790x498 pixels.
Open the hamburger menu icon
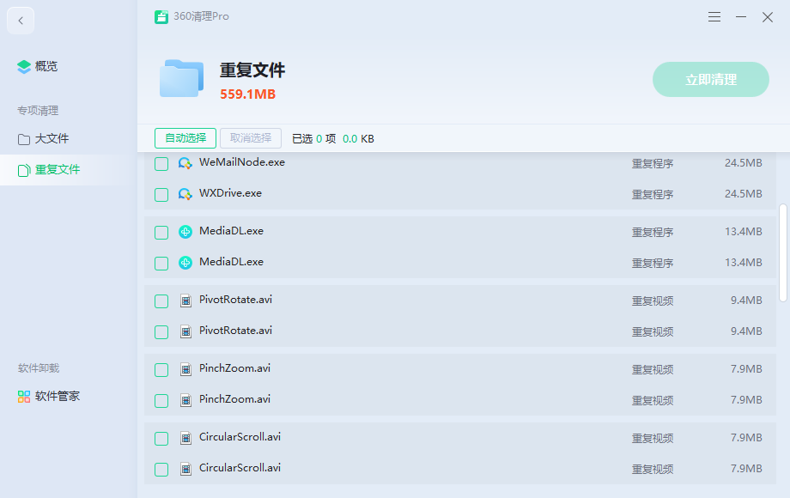(714, 17)
